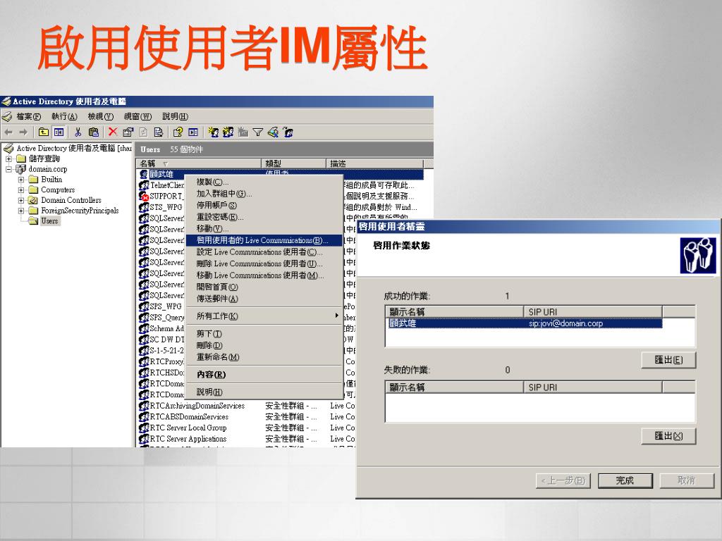Choose 重設密碼(E) in context menu
The width and height of the screenshot is (722, 541).
[x=264, y=217]
